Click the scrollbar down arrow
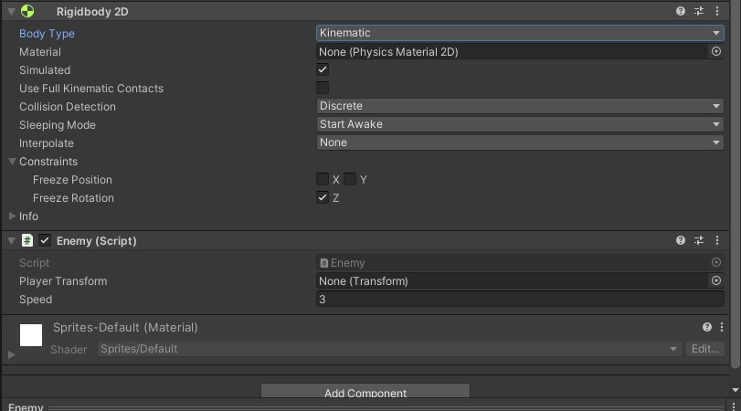Screen dimensions: 741x411 [735, 390]
